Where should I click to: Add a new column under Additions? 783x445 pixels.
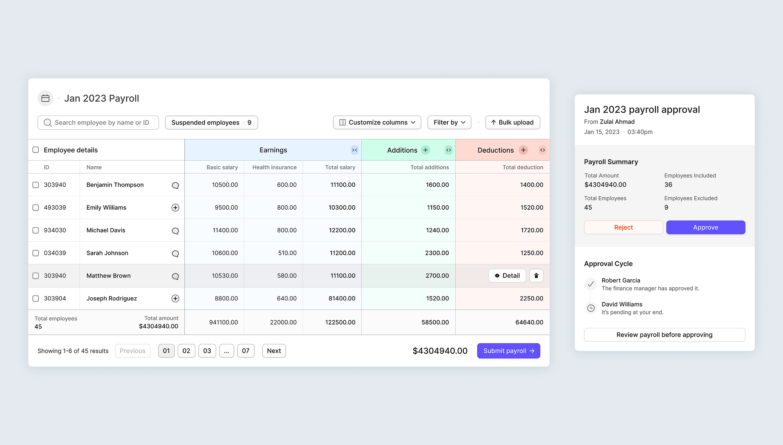[x=425, y=150]
